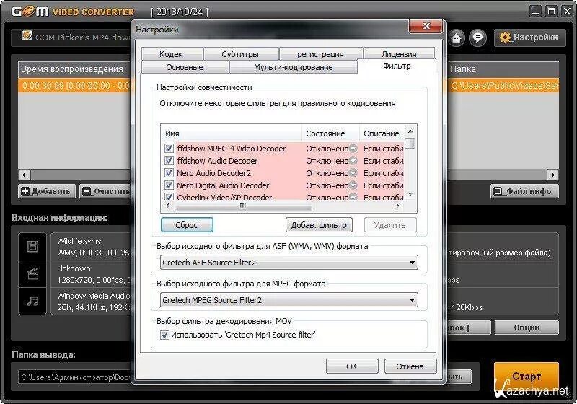The image size is (577, 404).
Task: Select ffdshow MPEG-4 Video Decoder row name
Action: (231, 149)
